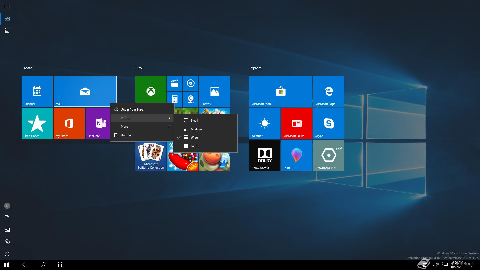
Task: Open Settings gear icon
Action: pos(7,242)
